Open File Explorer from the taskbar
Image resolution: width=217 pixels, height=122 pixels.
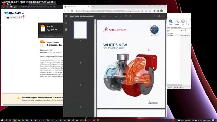click(x=14, y=120)
